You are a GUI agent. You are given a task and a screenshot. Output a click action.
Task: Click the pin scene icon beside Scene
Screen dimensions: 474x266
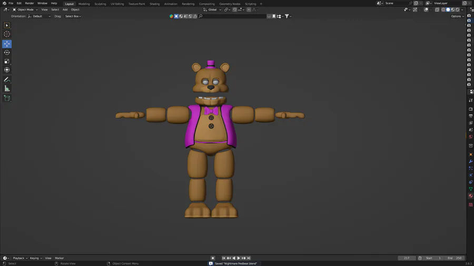pos(410,3)
